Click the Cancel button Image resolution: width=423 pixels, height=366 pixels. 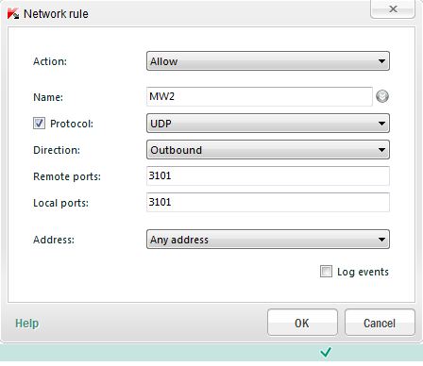click(380, 323)
